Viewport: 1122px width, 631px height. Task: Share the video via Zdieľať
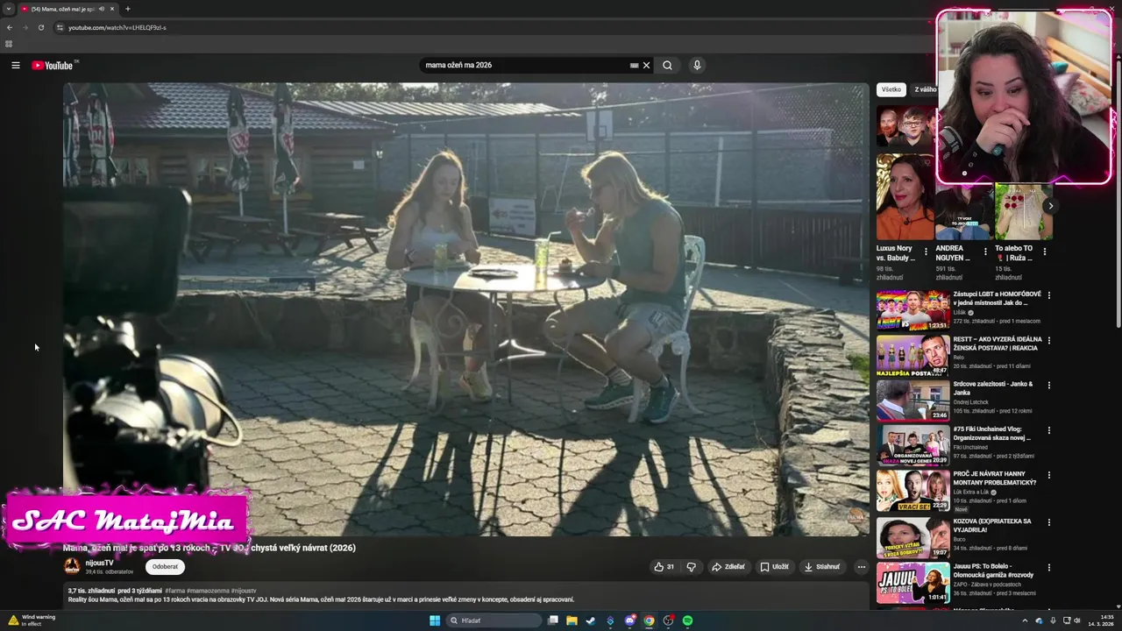point(728,567)
